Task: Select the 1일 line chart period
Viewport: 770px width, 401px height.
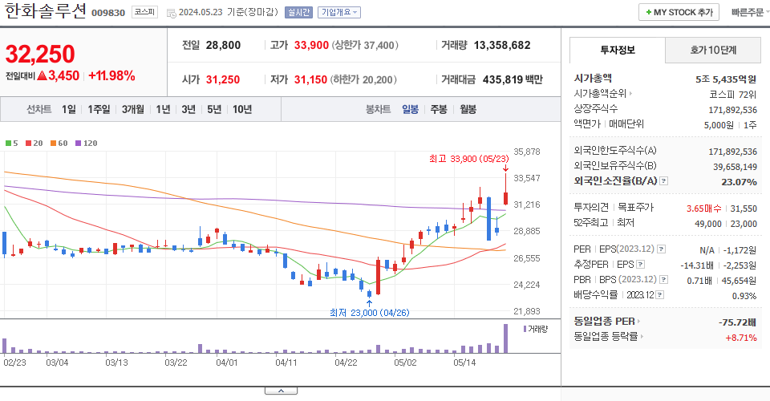Action: click(x=69, y=109)
